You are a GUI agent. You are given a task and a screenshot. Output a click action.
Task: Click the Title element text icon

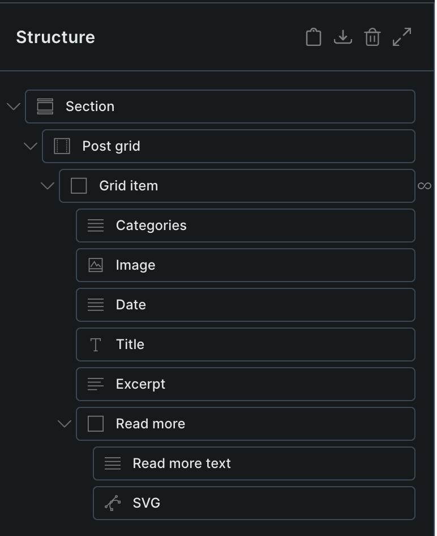pyautogui.click(x=96, y=344)
